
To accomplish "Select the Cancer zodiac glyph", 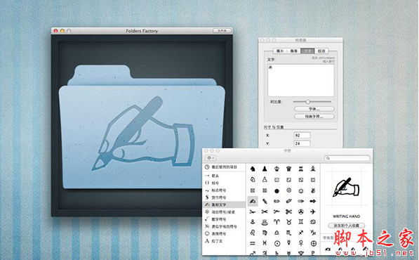I will (x=313, y=222).
